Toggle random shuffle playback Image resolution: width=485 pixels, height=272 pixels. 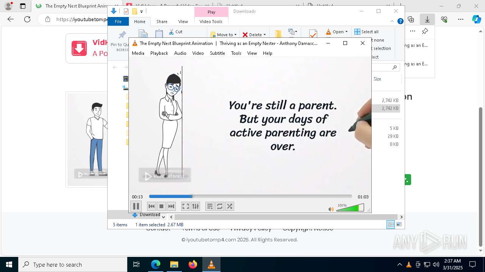(230, 206)
